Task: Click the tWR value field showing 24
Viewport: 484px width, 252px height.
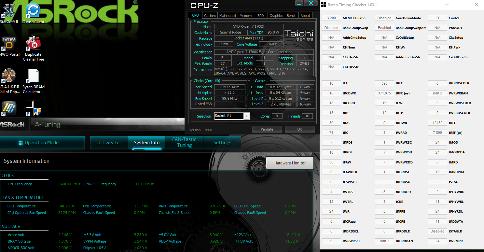Action: coord(331,211)
